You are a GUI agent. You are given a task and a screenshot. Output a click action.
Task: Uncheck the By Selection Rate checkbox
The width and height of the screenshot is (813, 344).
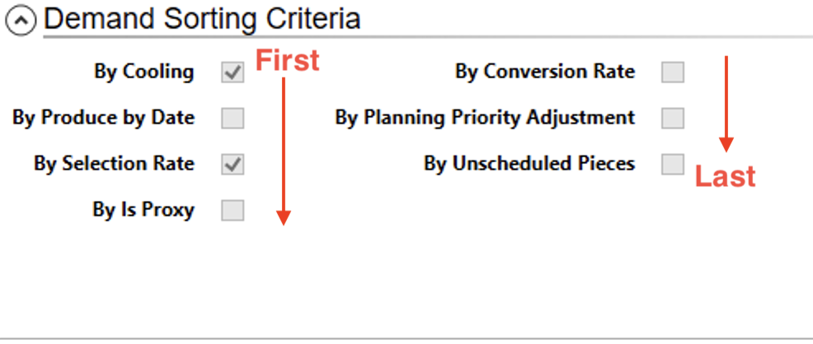pos(233,165)
